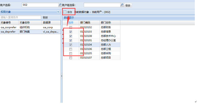Check the checkbox for 总部财务
The image size is (206, 105).
[x=71, y=27]
